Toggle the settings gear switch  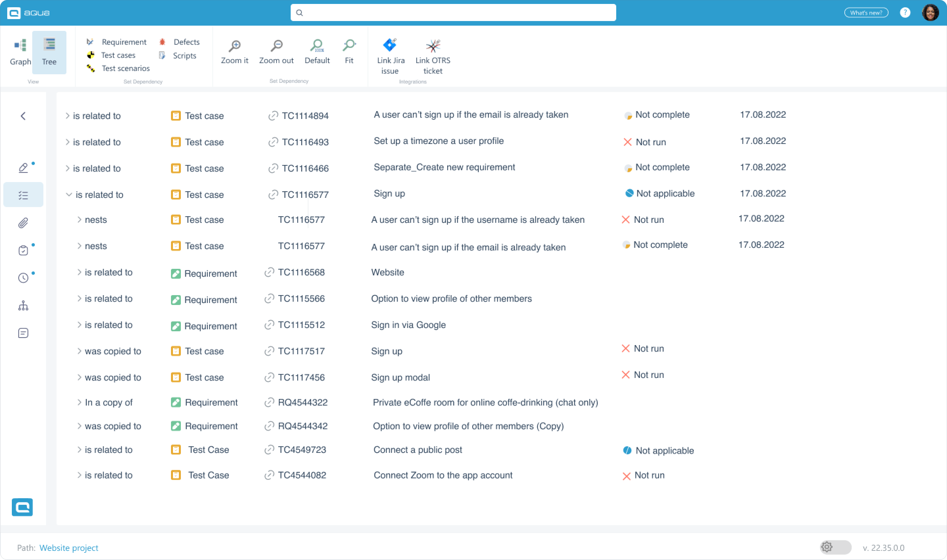pyautogui.click(x=835, y=547)
